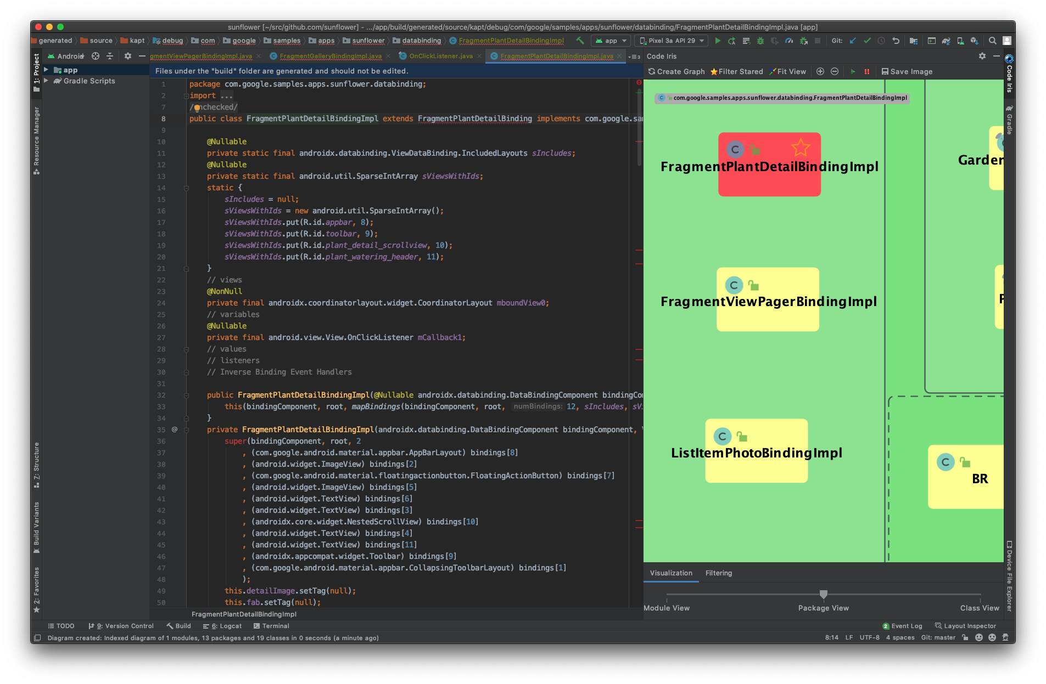Open the Profiler gauge icon

789,41
